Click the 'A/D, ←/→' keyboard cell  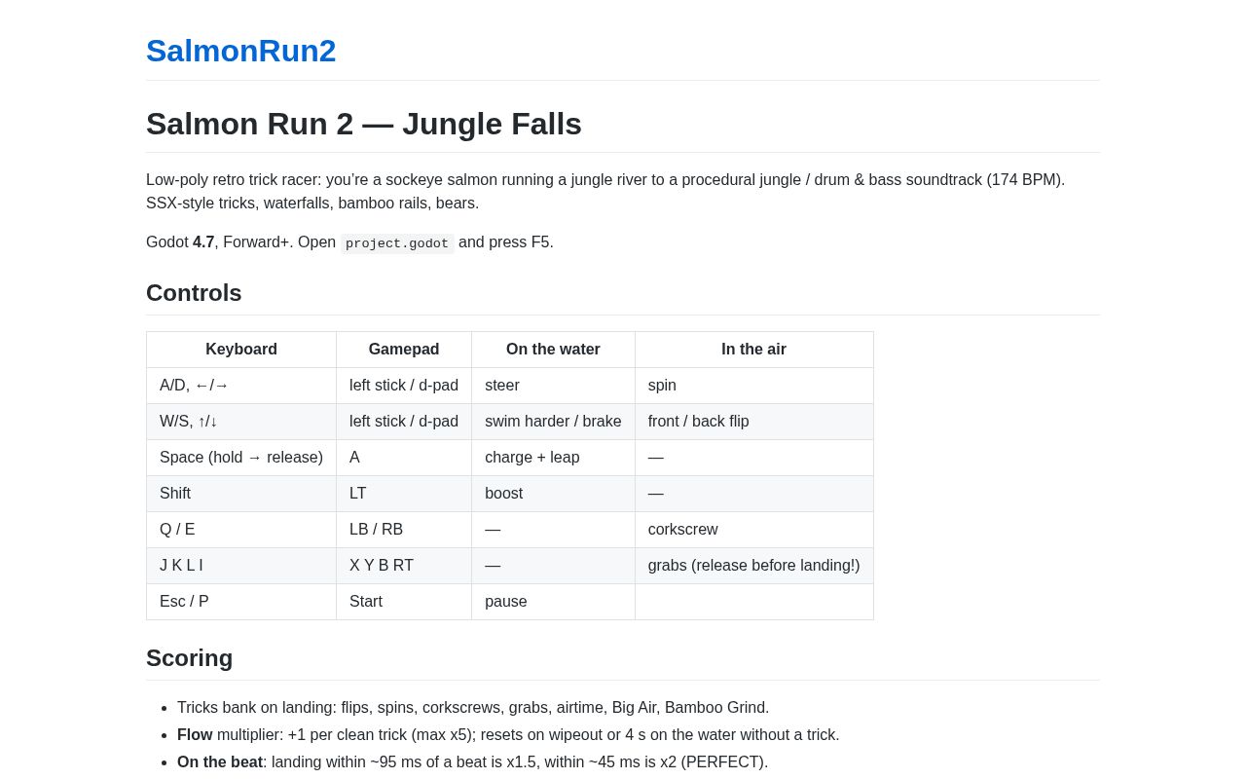point(241,386)
